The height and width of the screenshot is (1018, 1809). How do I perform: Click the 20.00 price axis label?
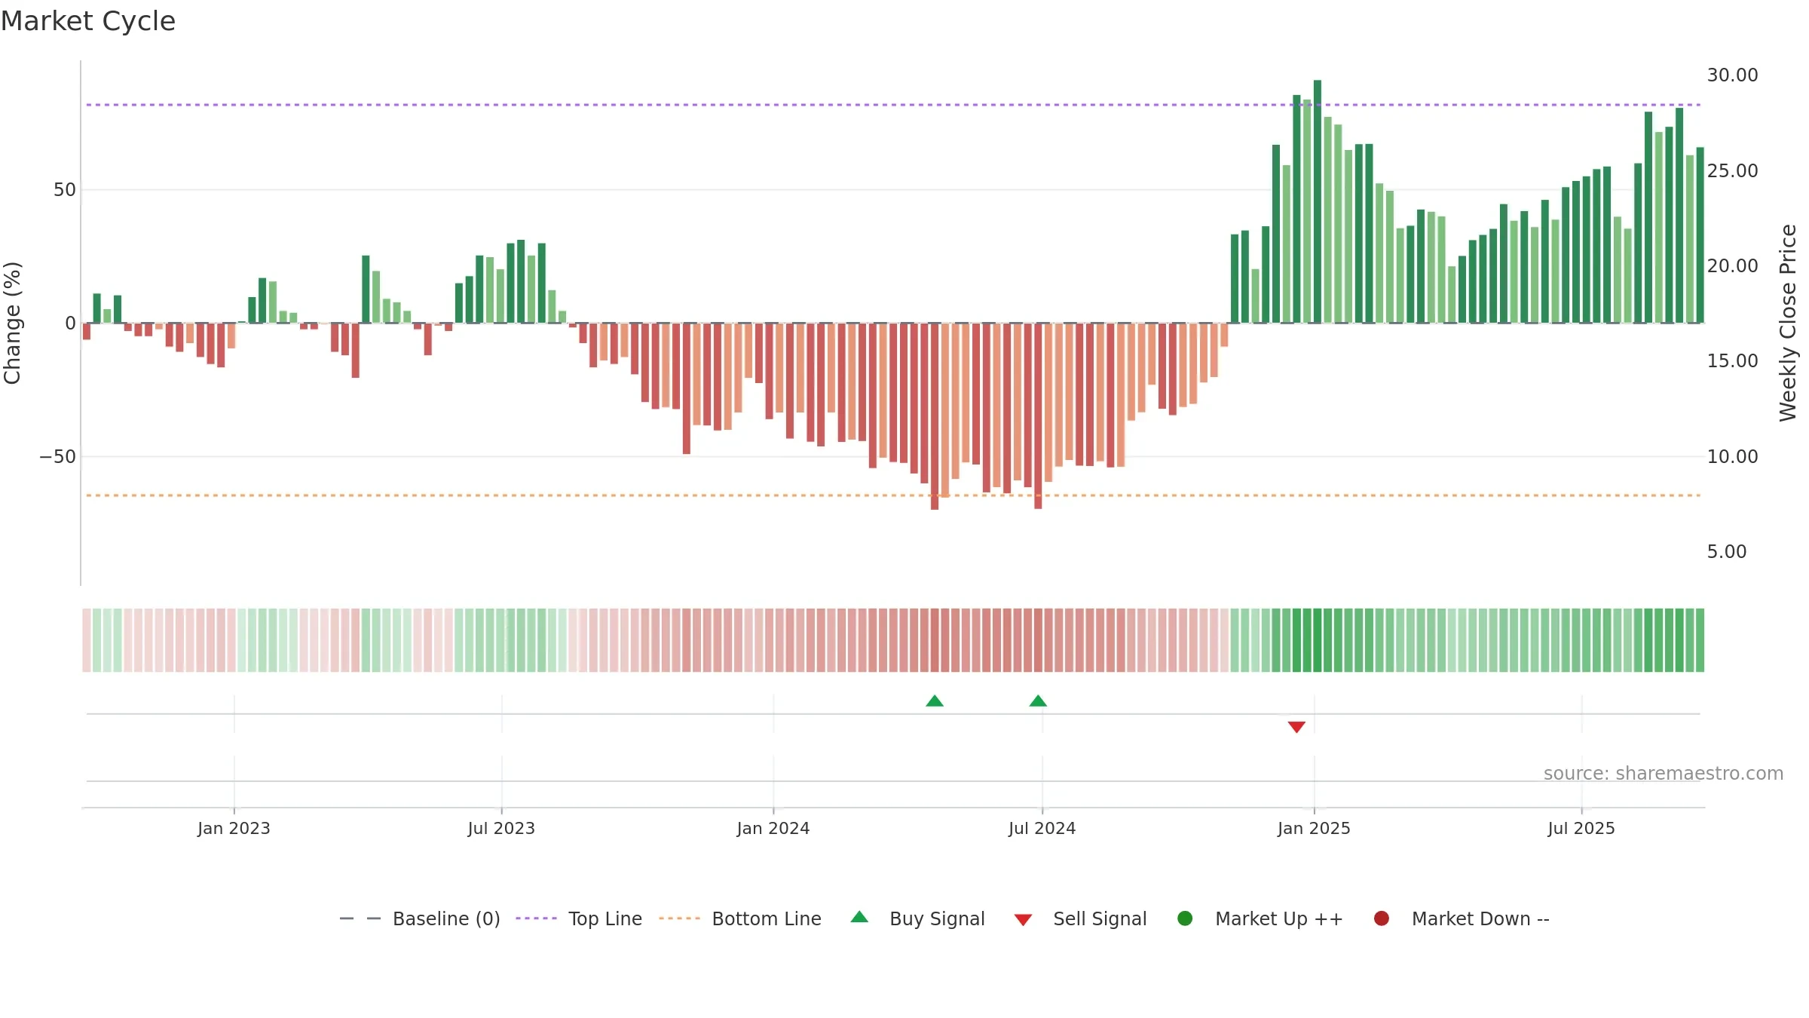[1732, 265]
